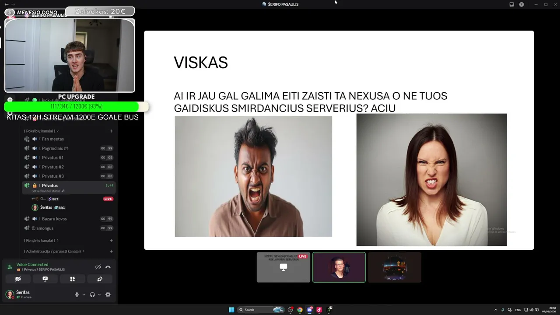Open the Discord help question mark icon
The height and width of the screenshot is (315, 560).
coord(521,4)
